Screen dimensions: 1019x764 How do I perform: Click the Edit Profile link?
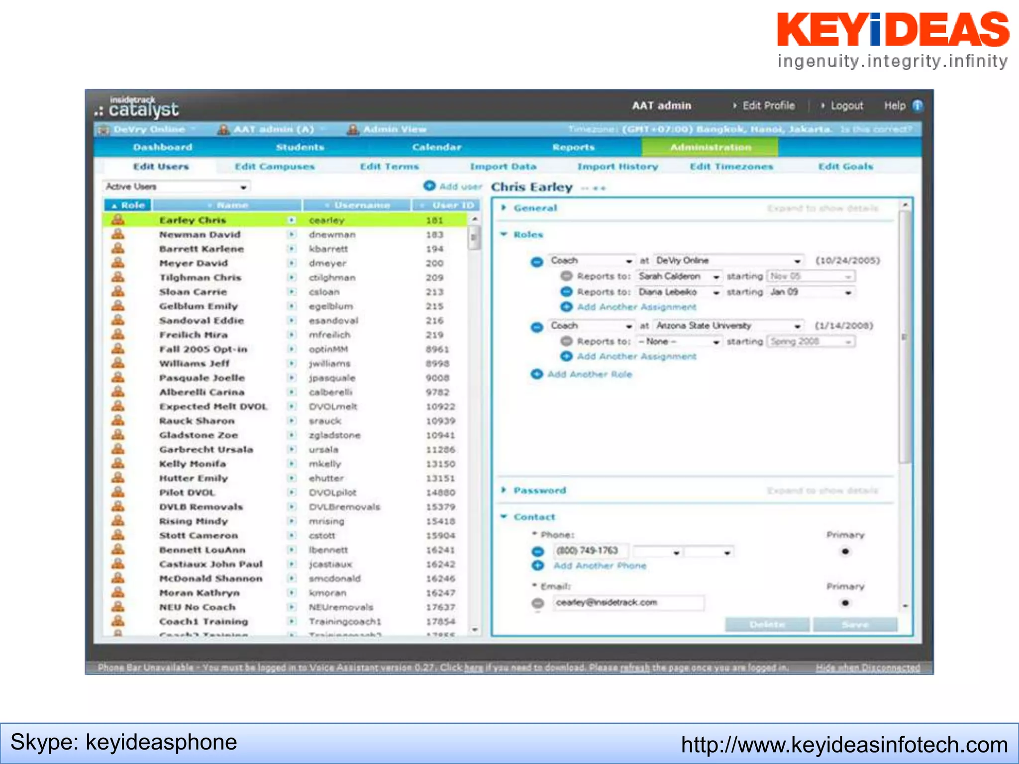pyautogui.click(x=768, y=105)
